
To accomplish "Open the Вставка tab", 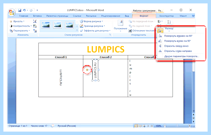I will pos(37,16).
